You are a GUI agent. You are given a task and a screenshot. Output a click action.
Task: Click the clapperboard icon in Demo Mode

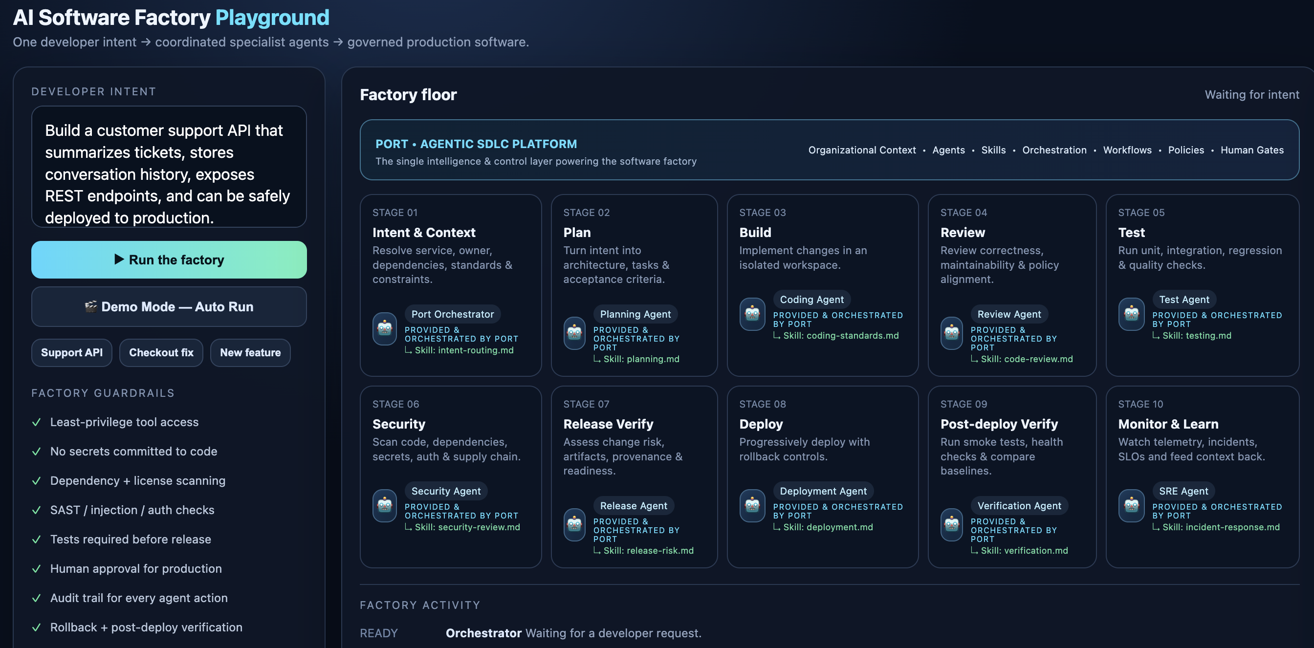tap(91, 306)
